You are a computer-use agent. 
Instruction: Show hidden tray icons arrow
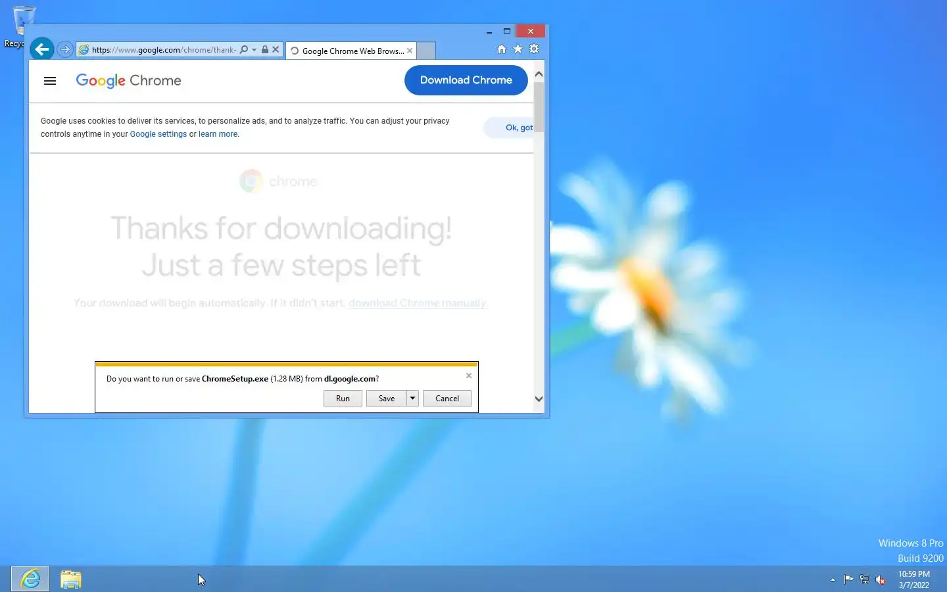833,580
